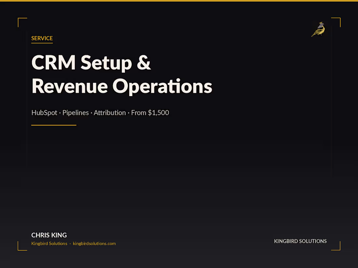Click the CHRIS KING name
This screenshot has width=358, height=268.
[x=49, y=235]
